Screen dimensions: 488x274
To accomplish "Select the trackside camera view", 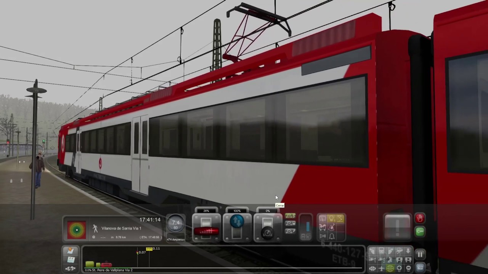I will tap(399, 251).
